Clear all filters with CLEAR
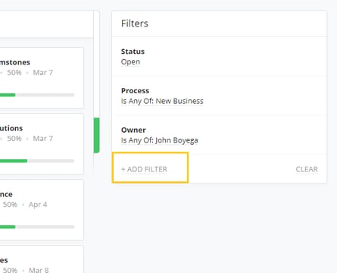 coord(307,169)
